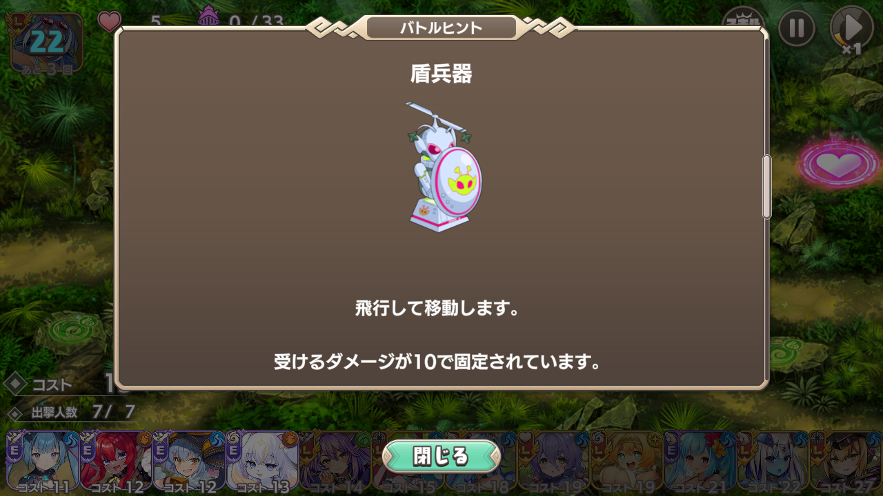Select the cost 12 red-haired unit card
Image resolution: width=883 pixels, height=496 pixels.
115,460
